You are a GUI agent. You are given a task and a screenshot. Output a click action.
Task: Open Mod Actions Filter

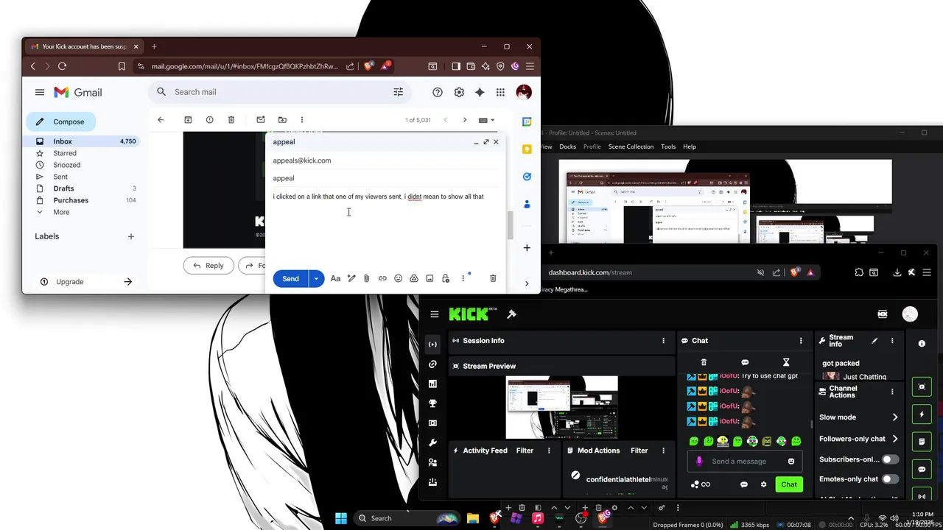click(639, 451)
